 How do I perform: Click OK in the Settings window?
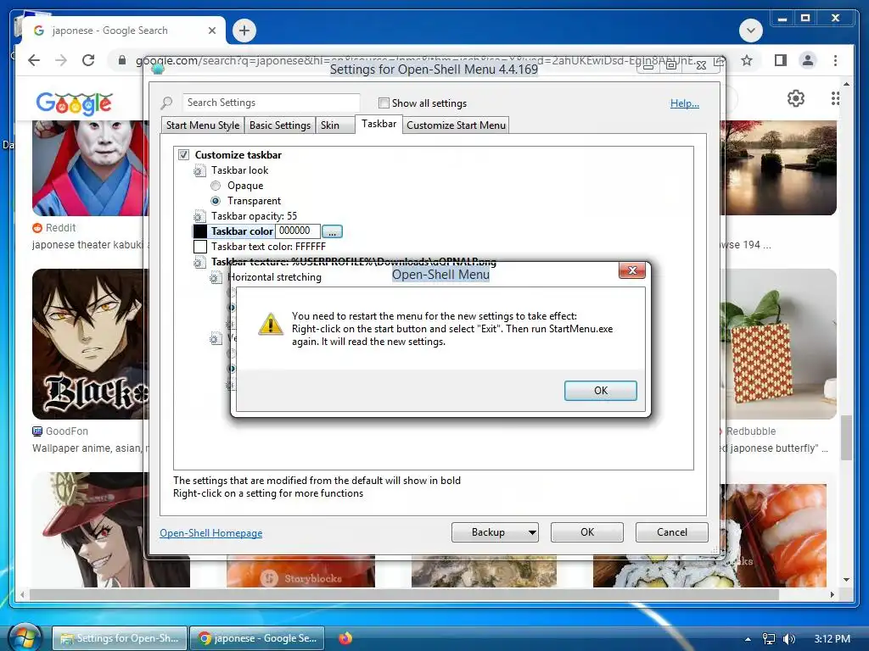click(x=587, y=532)
